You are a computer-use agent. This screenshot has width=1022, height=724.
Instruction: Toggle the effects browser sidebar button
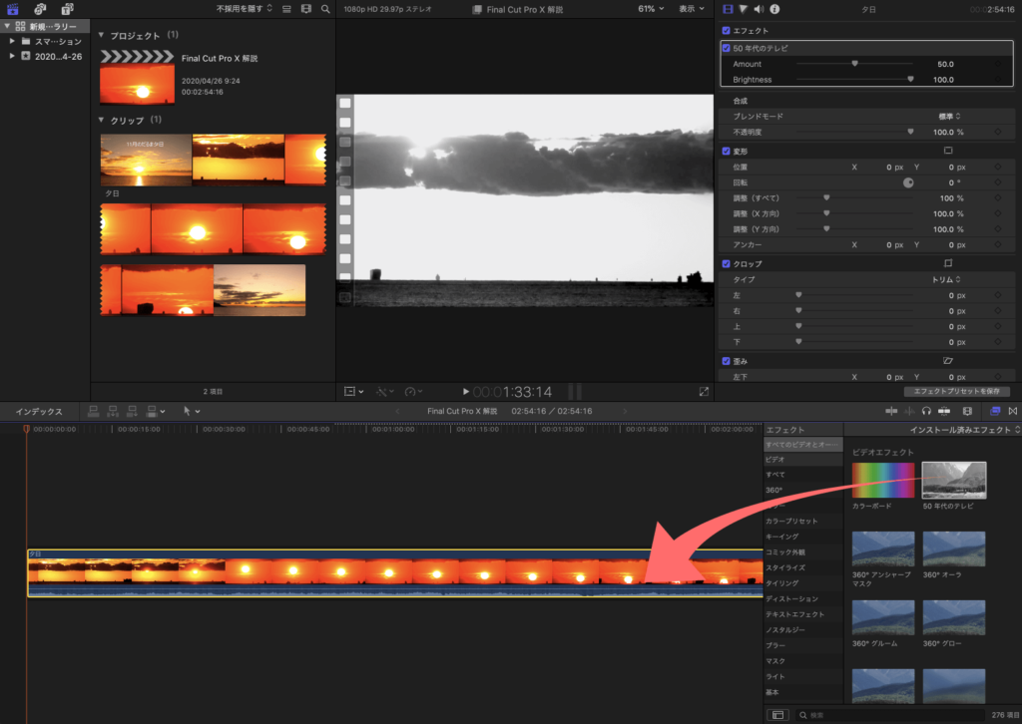pyautogui.click(x=777, y=715)
